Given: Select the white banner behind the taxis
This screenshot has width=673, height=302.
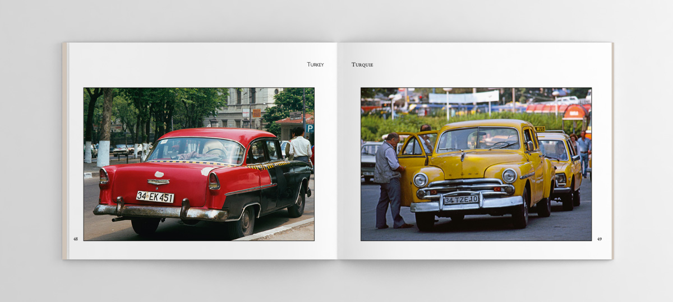Looking at the screenshot, I should tap(463, 97).
